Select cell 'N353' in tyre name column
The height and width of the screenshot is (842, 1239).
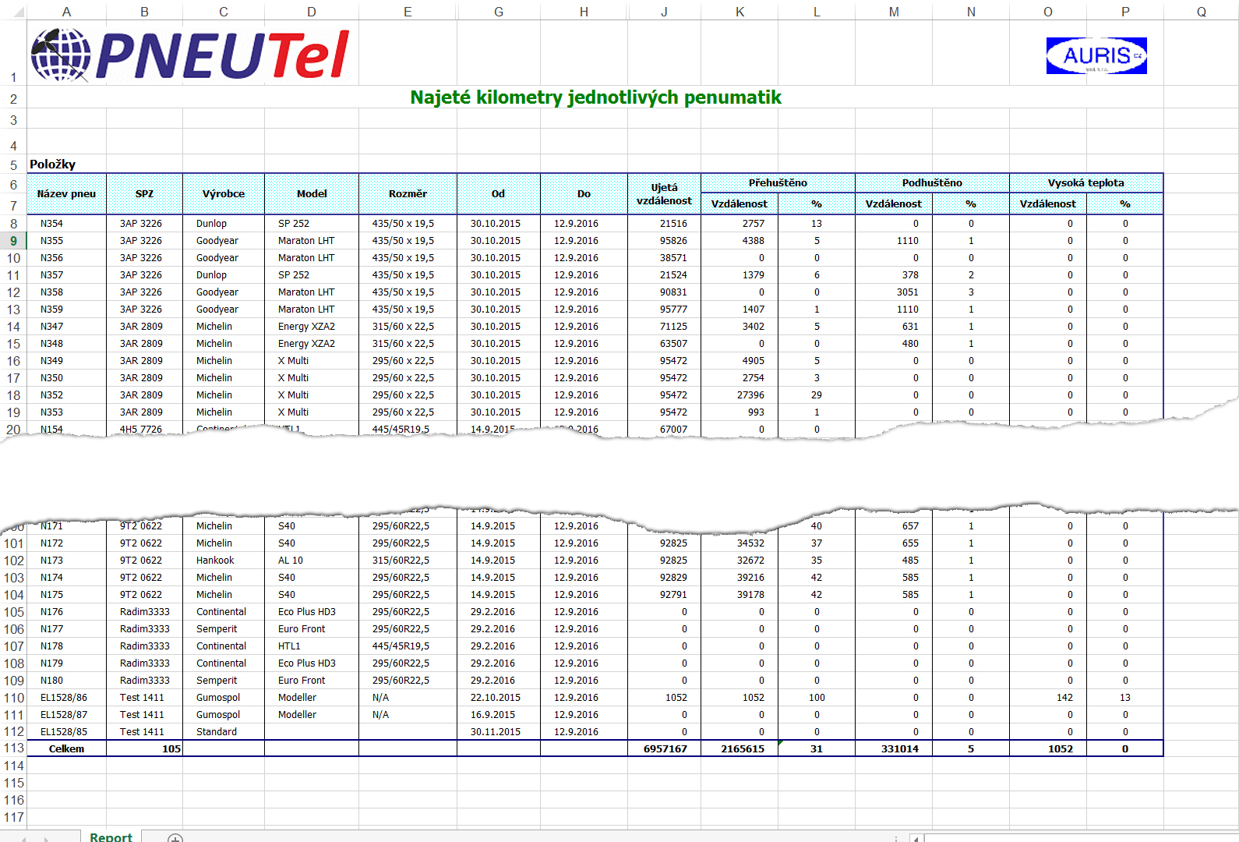tap(66, 412)
